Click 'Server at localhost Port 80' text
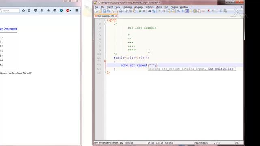Screen dimensions: 260x146 tap(16, 73)
